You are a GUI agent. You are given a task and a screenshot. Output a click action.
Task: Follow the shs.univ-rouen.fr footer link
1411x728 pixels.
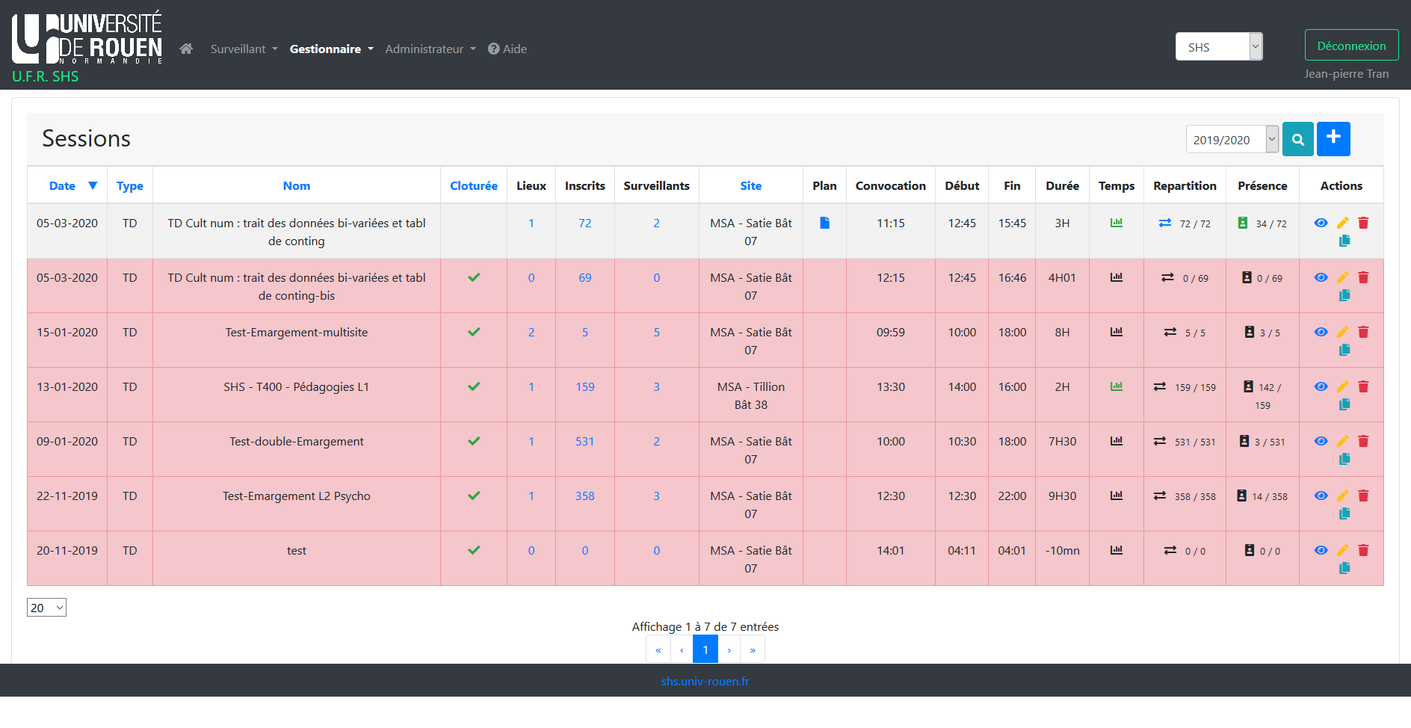[x=705, y=682]
